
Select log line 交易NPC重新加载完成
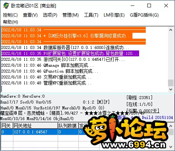[47, 77]
